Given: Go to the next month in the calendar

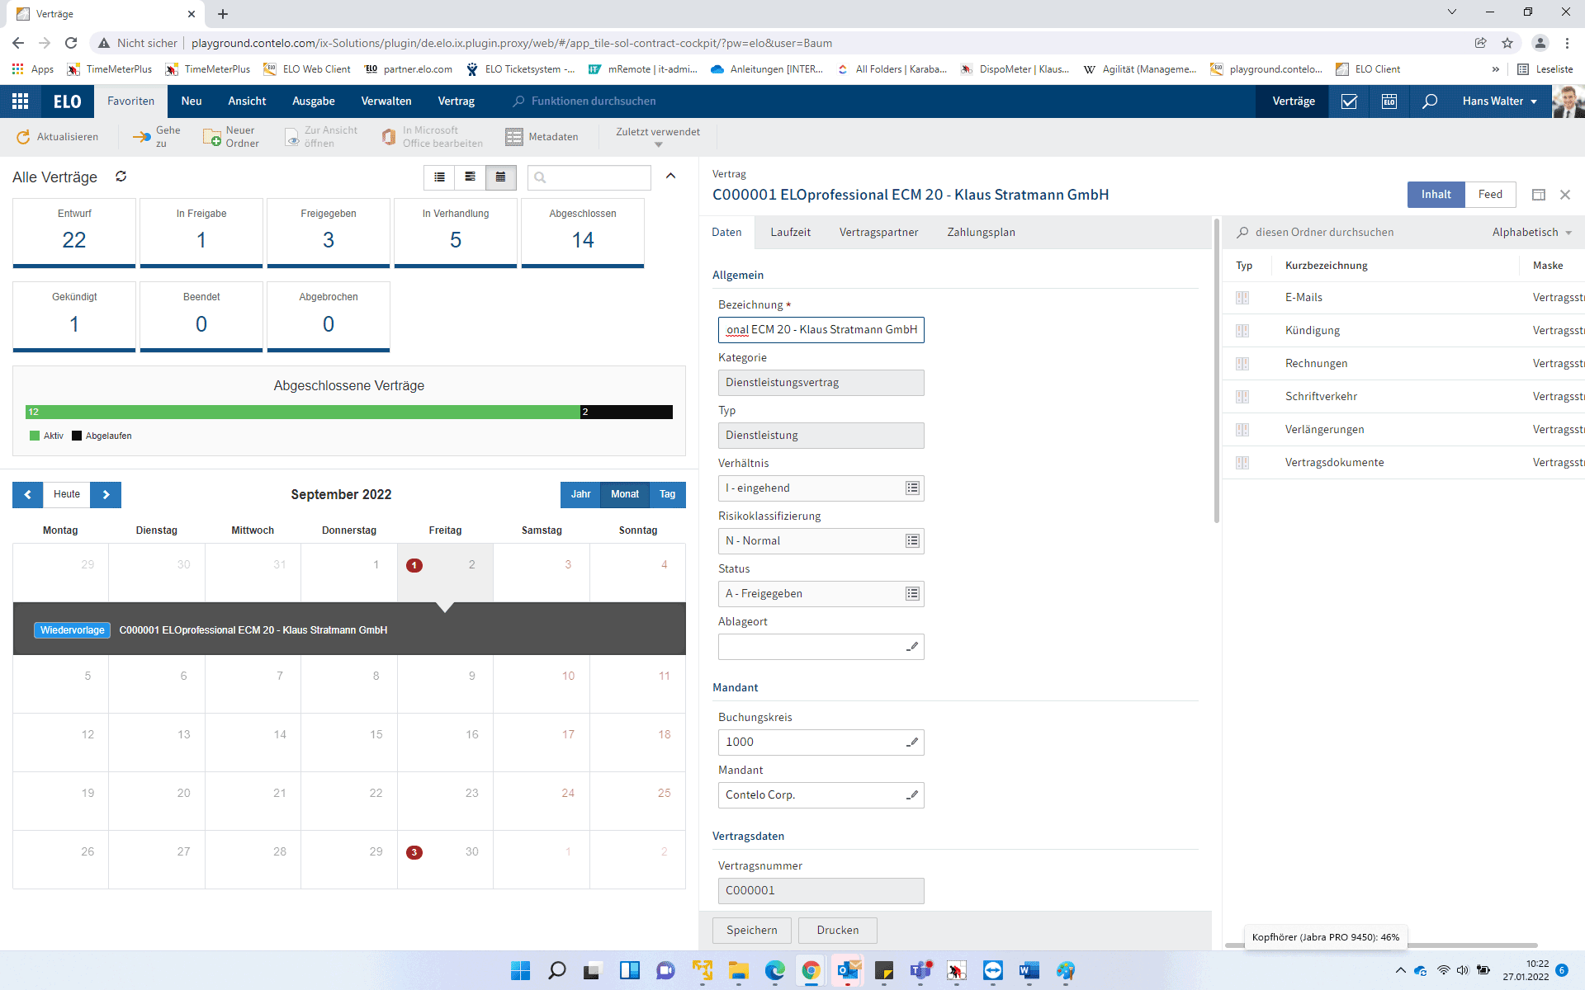Looking at the screenshot, I should tap(106, 494).
